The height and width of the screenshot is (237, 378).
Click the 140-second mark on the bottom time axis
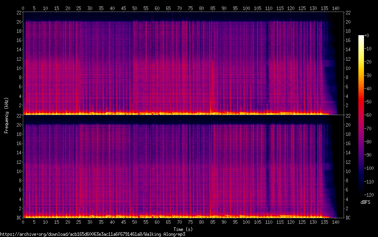335,222
